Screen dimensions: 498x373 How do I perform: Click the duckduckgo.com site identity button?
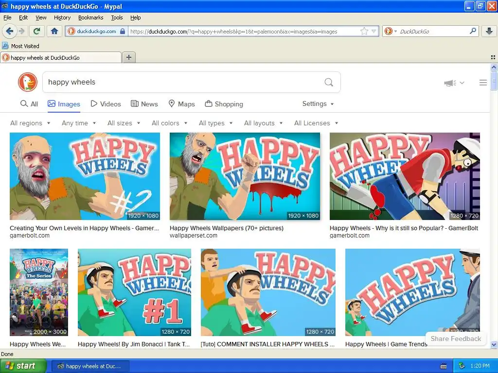(x=96, y=31)
